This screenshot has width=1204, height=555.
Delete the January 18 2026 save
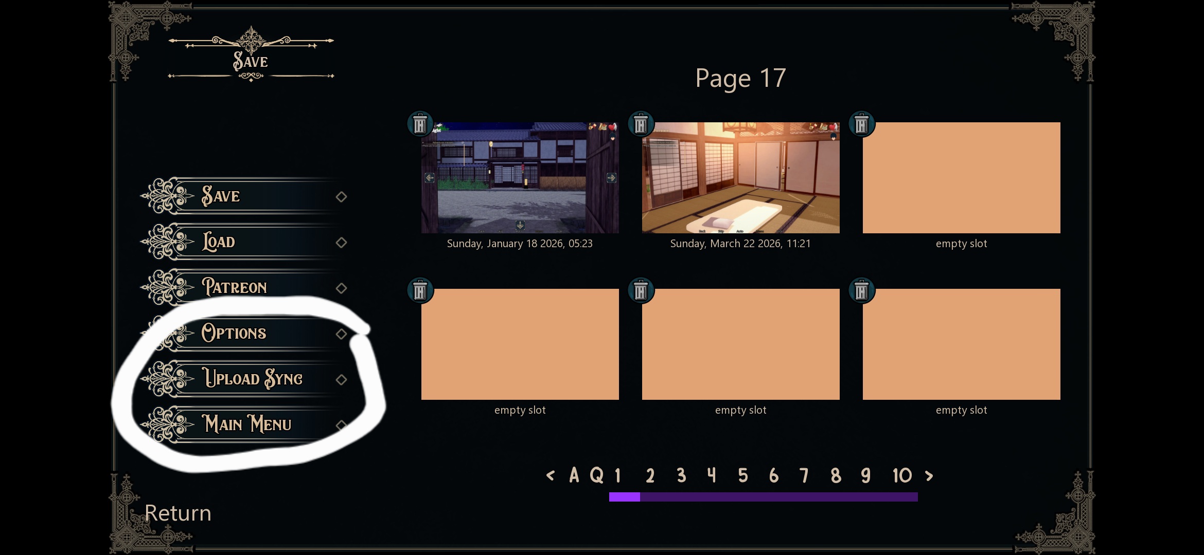tap(420, 124)
